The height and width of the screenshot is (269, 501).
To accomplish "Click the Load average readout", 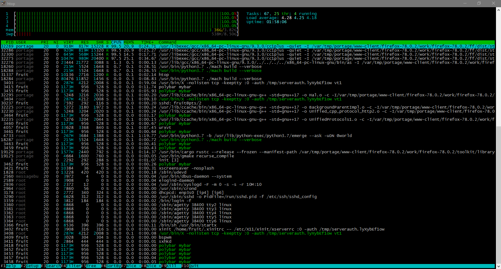I will (x=282, y=18).
